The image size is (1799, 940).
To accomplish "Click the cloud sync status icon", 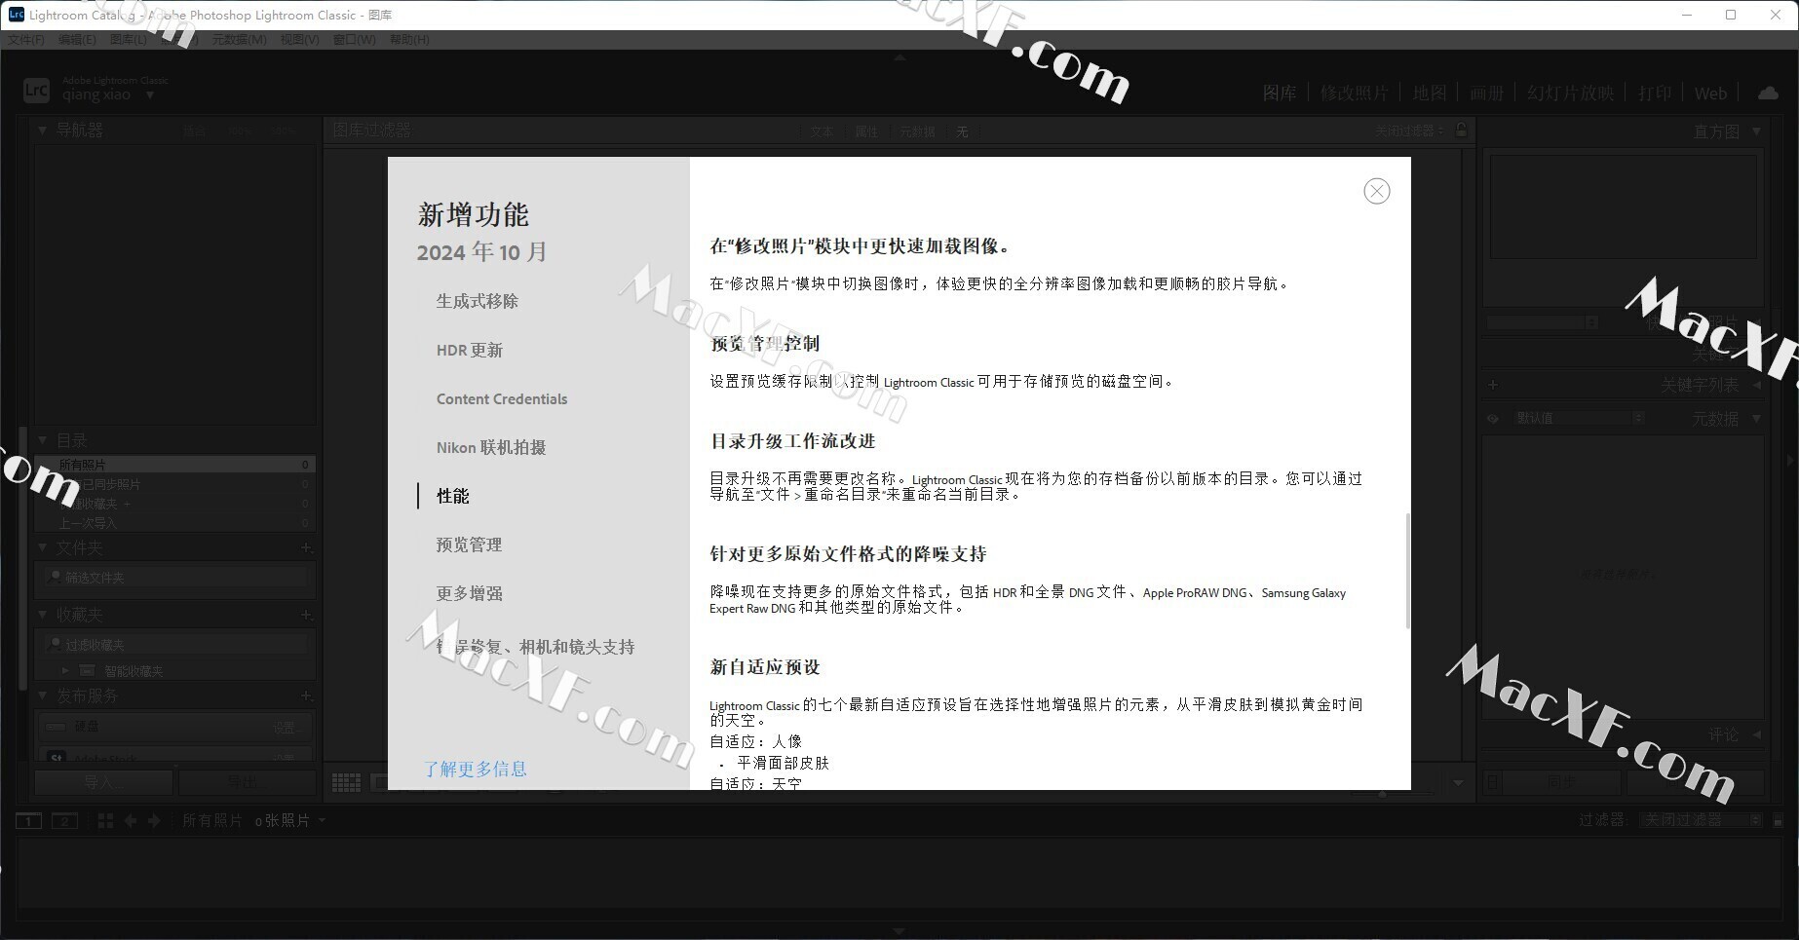I will point(1768,93).
